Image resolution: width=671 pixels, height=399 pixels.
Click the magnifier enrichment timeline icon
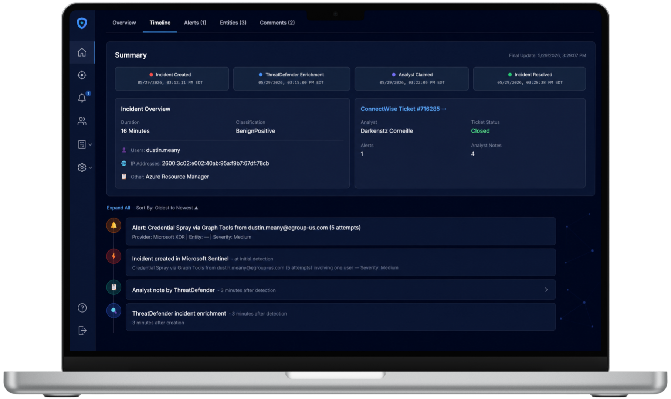(113, 311)
